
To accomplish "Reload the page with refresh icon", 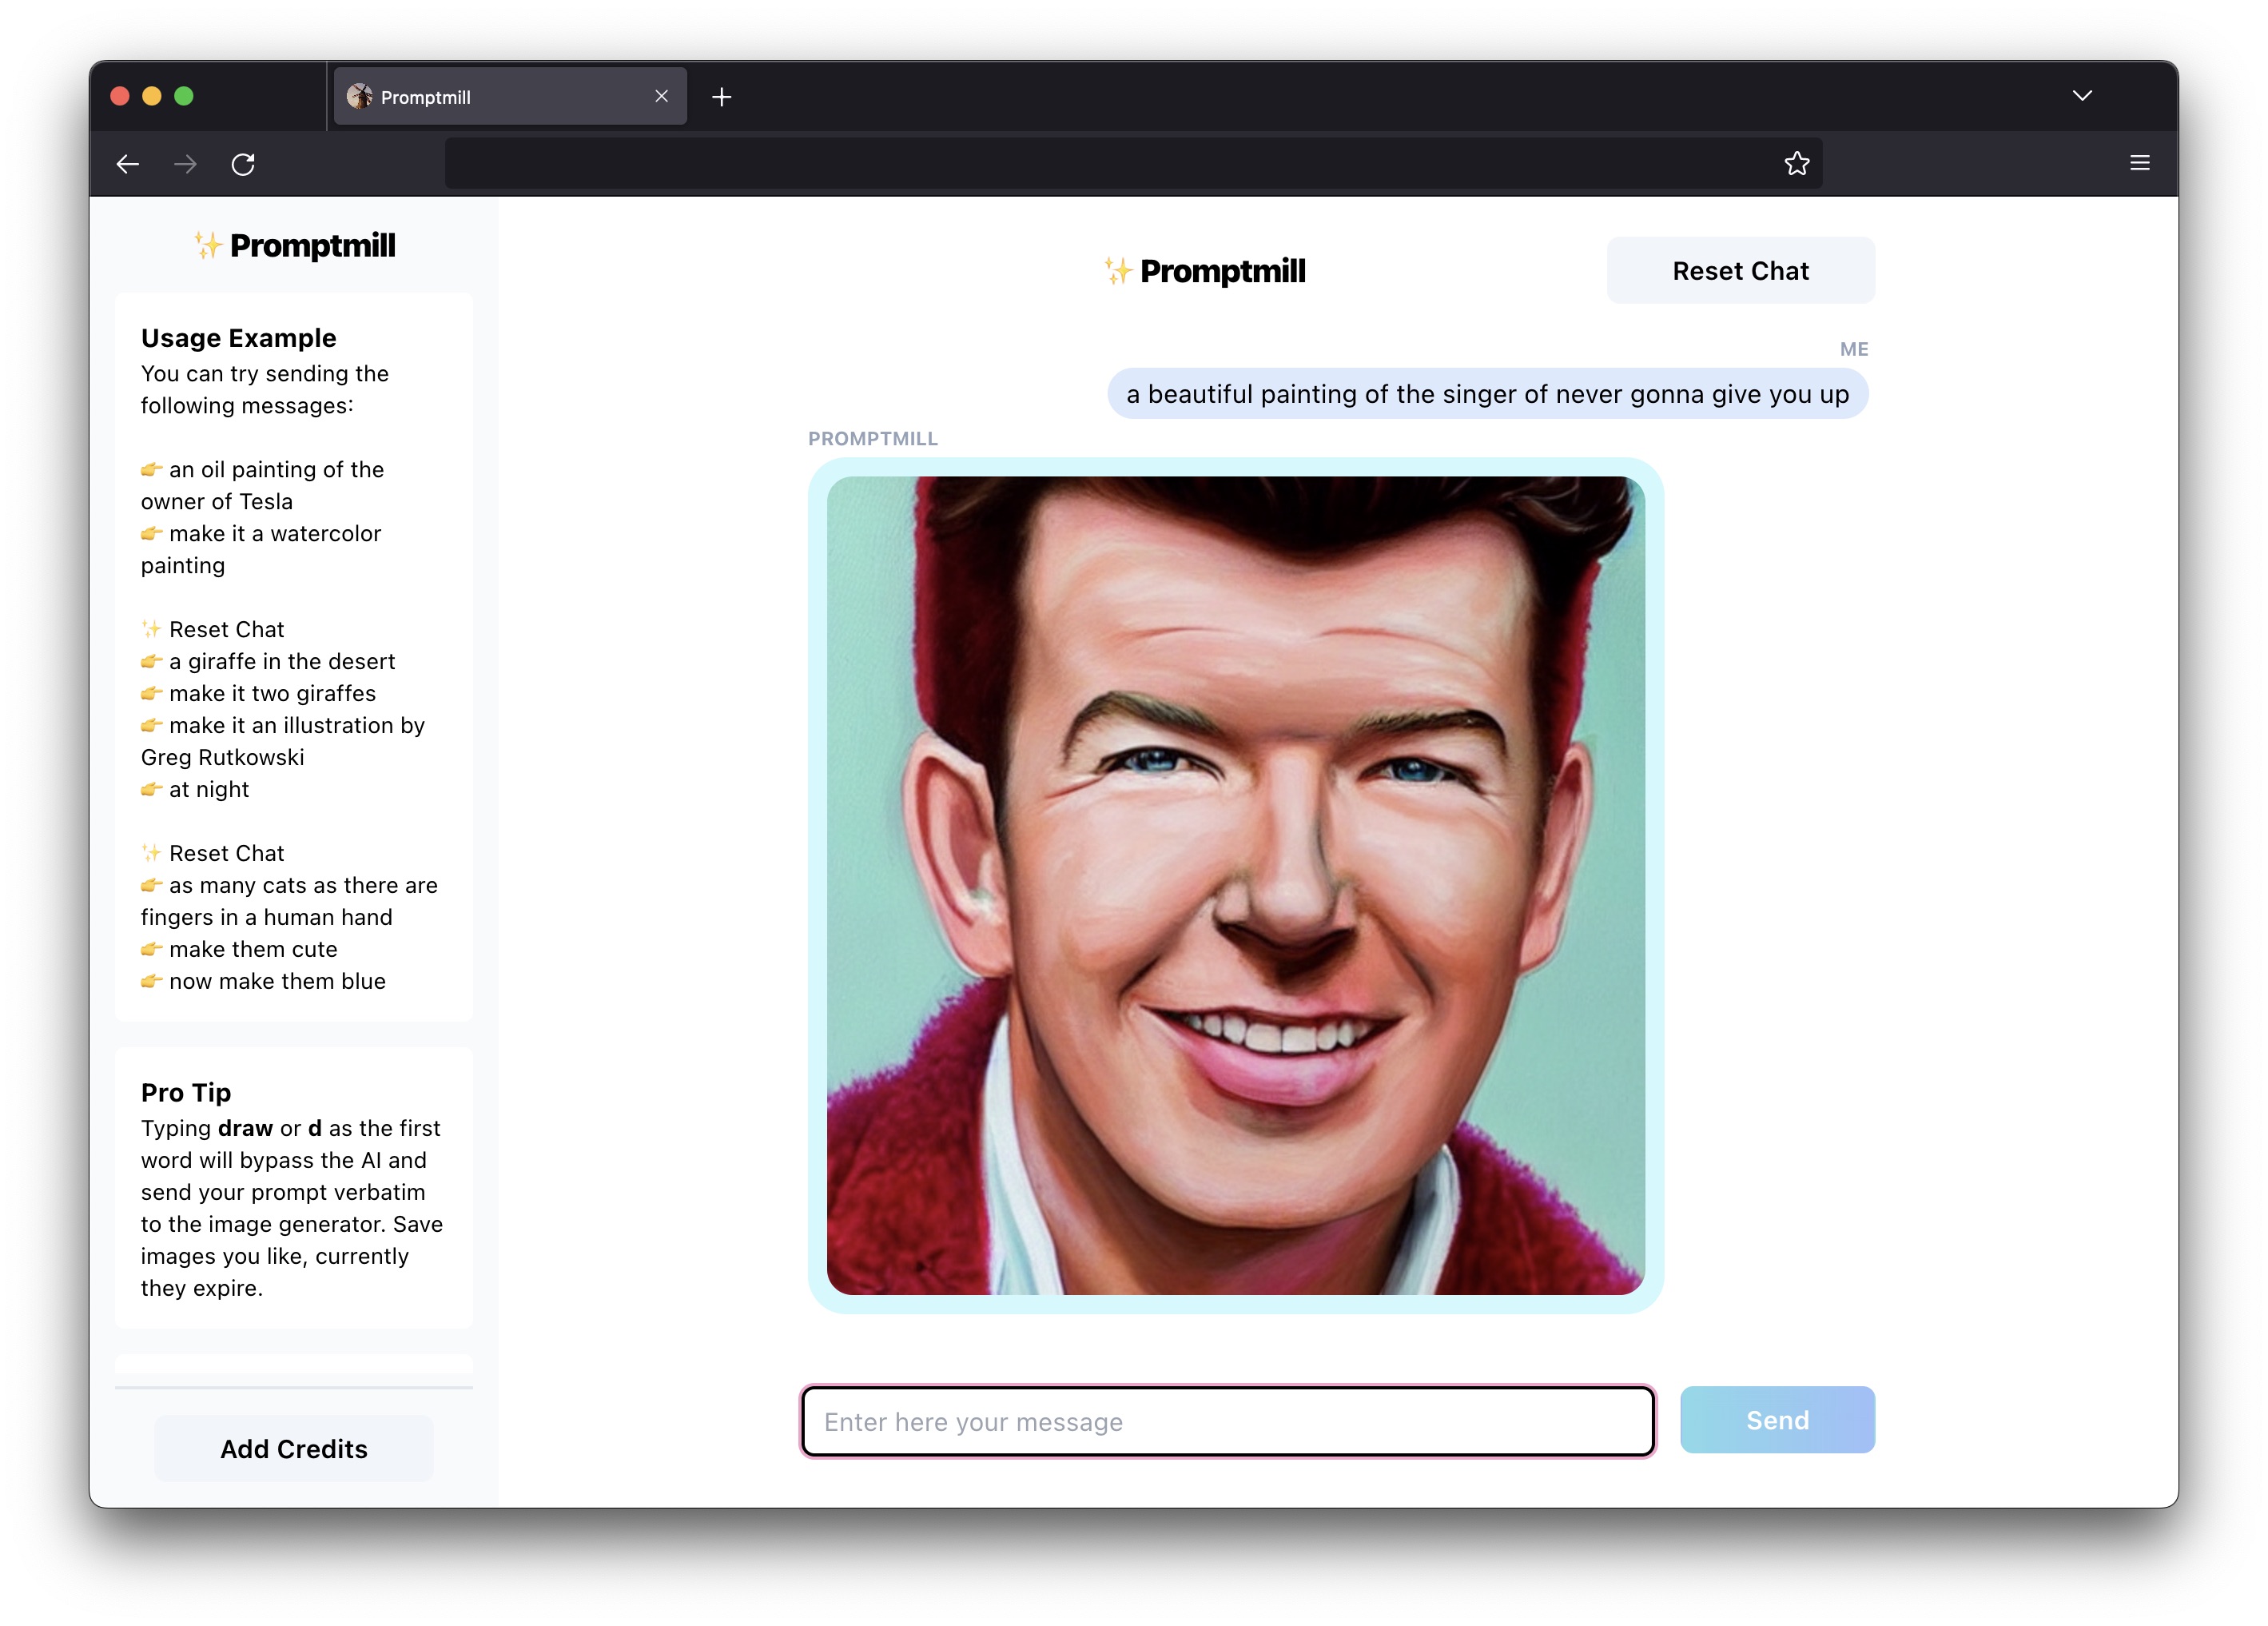I will [243, 164].
